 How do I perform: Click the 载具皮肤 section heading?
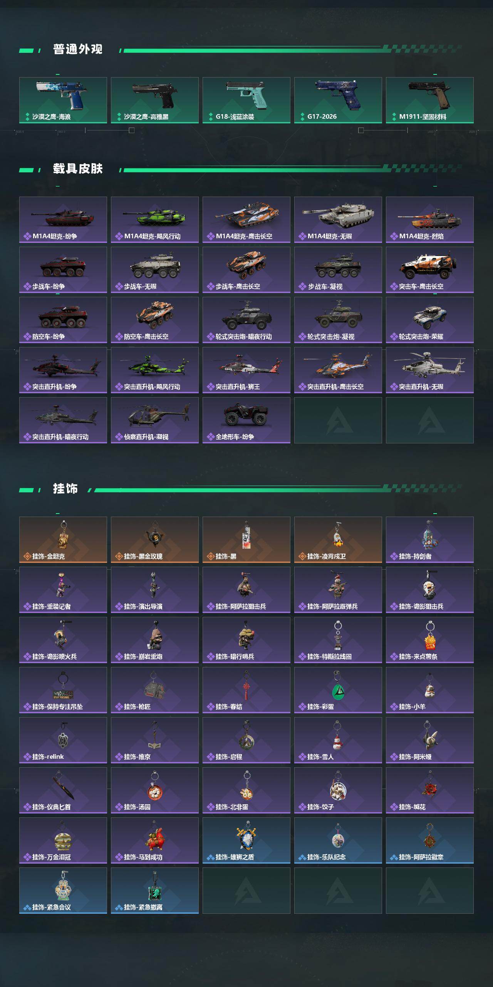[78, 168]
